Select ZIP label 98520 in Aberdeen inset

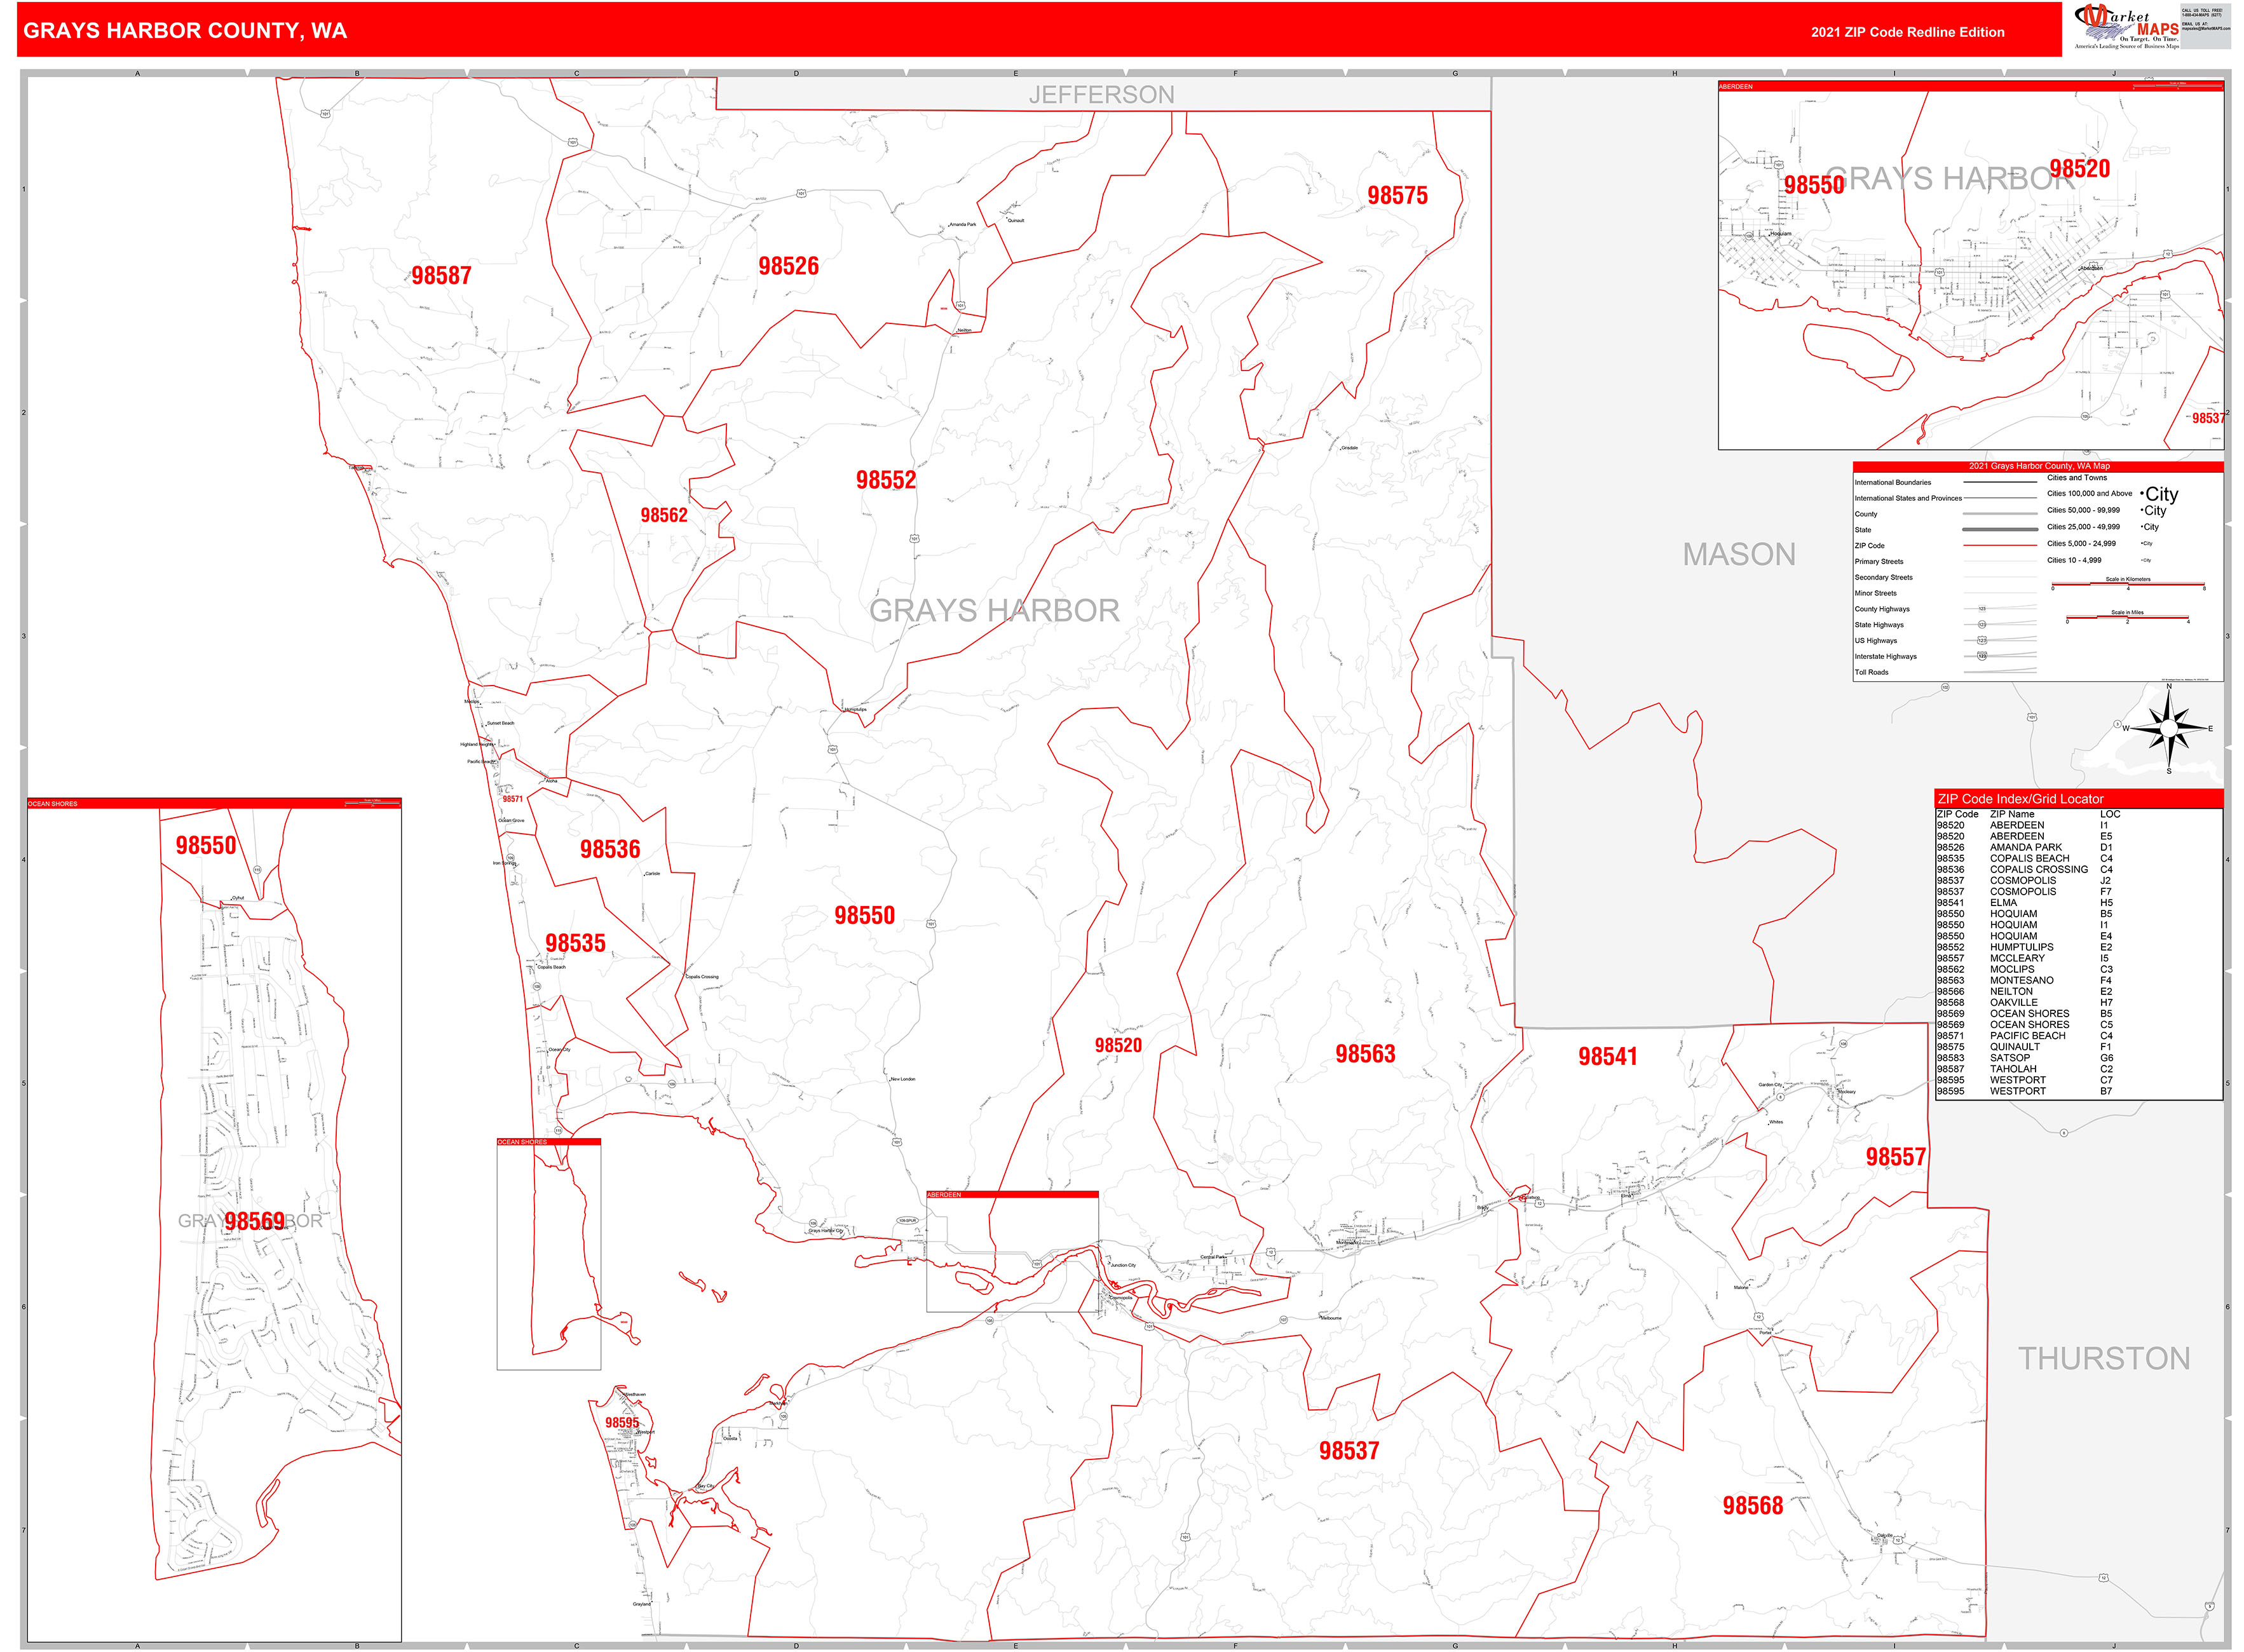tap(2079, 169)
